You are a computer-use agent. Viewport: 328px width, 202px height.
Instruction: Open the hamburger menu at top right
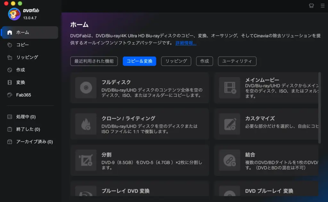[x=323, y=5]
